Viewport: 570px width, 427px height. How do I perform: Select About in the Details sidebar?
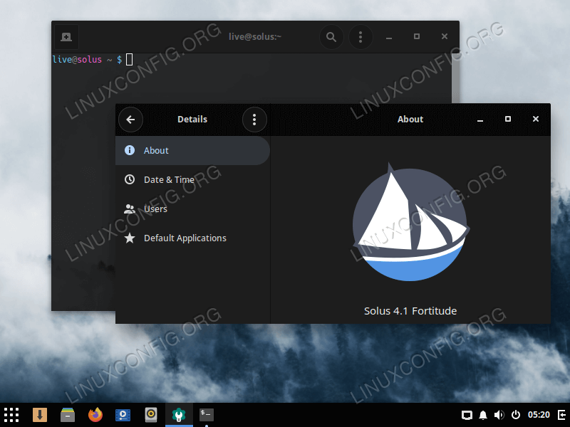tap(192, 150)
